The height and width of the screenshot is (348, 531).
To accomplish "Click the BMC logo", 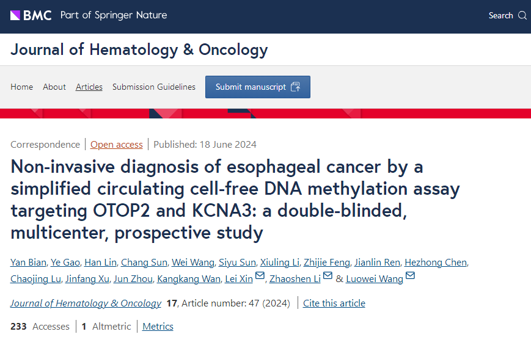I will point(31,15).
